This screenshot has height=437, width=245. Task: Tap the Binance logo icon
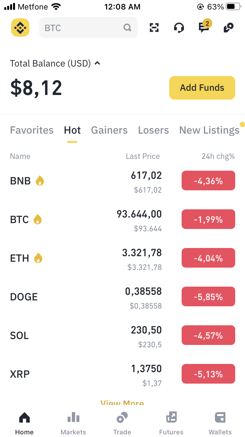[20, 28]
